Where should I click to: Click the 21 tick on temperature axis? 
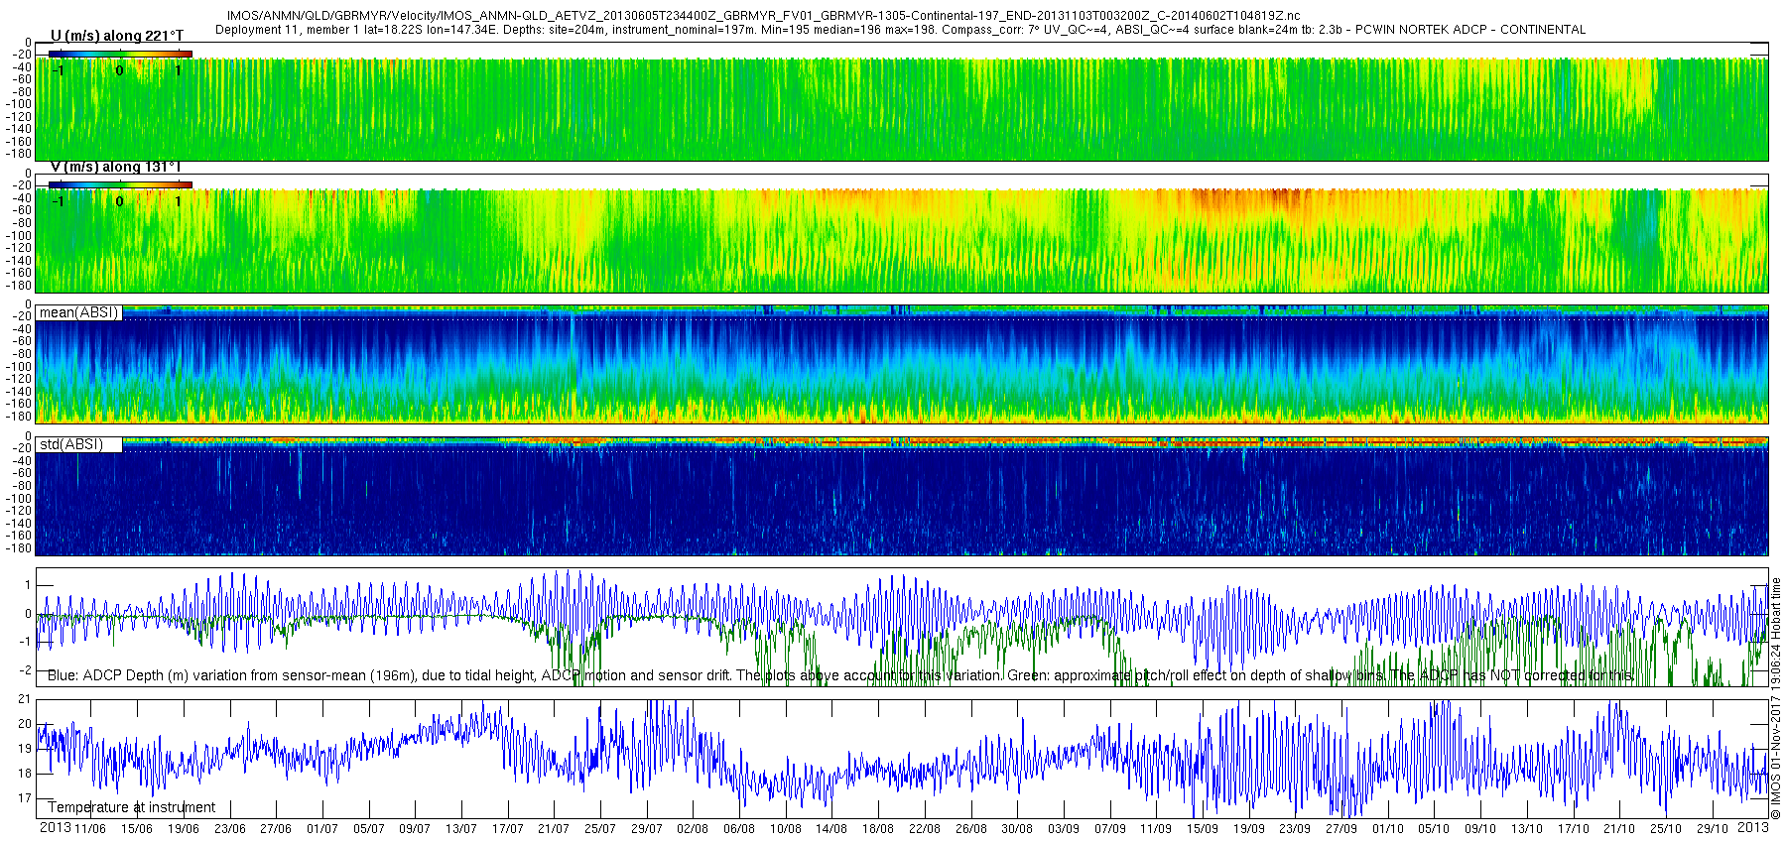[x=25, y=699]
